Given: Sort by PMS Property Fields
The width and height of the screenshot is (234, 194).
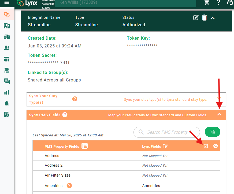Looking at the screenshot, I should coord(84,146).
